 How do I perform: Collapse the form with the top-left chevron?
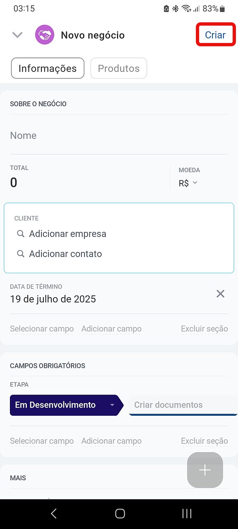tap(17, 35)
